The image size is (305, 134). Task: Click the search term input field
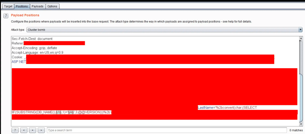click(167, 130)
